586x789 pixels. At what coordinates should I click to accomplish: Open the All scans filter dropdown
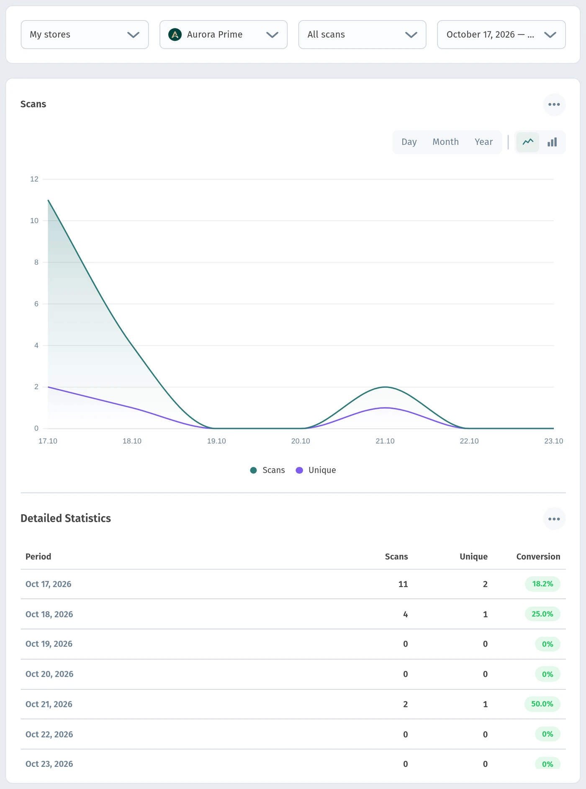362,34
